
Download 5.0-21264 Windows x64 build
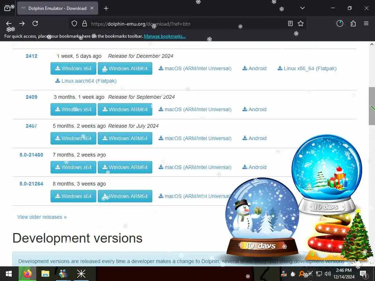[73, 196]
